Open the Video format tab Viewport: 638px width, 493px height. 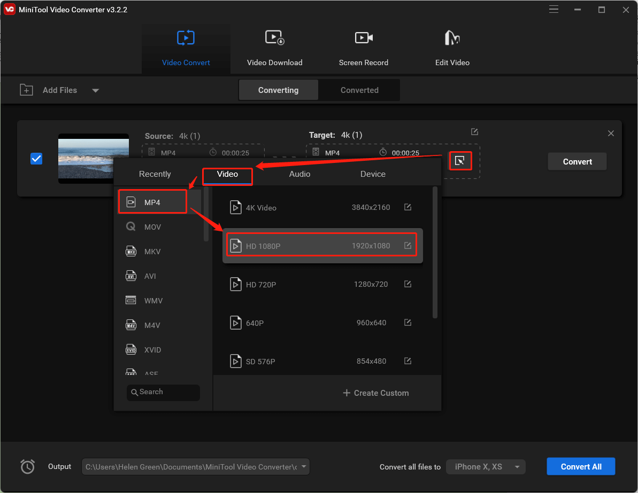click(x=227, y=174)
